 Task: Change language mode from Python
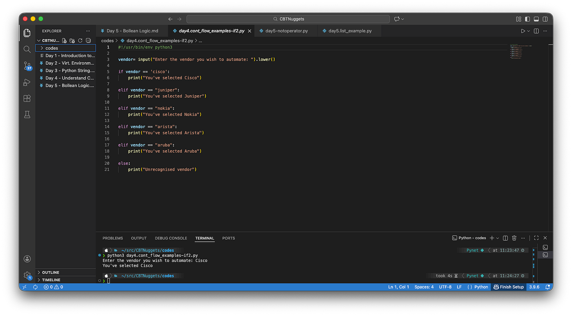point(481,287)
